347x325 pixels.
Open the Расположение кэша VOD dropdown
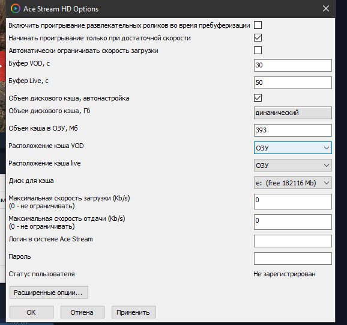point(293,147)
